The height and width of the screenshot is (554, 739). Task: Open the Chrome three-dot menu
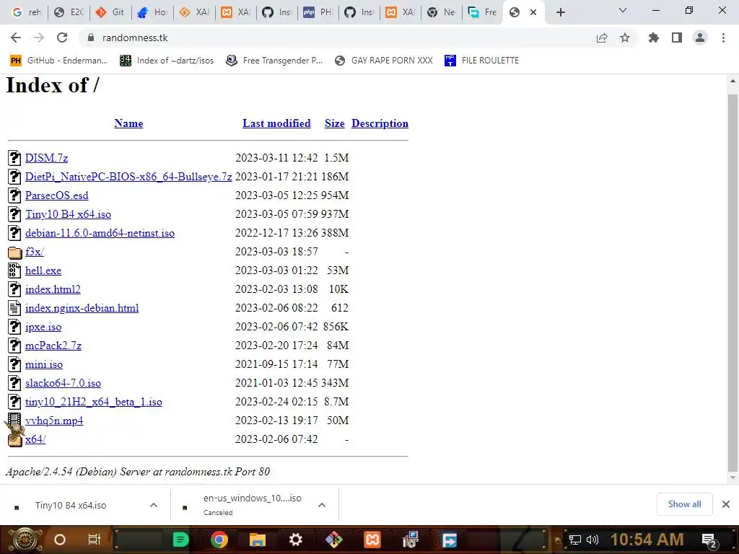point(723,38)
